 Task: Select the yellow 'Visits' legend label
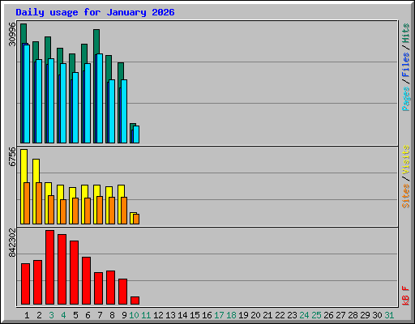406,160
